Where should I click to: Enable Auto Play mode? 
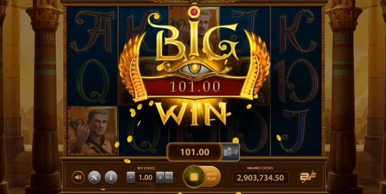[212, 176]
